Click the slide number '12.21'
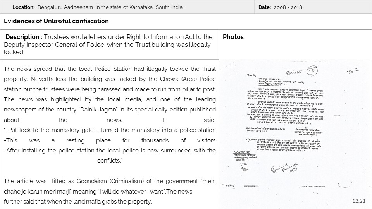Image resolution: width=372 pixels, height=209 pixels. coord(359,201)
